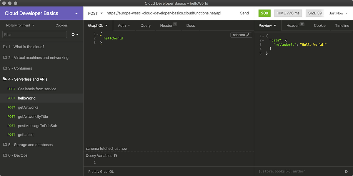Select the 'Get labels from service' request
The height and width of the screenshot is (176, 353).
point(42,89)
